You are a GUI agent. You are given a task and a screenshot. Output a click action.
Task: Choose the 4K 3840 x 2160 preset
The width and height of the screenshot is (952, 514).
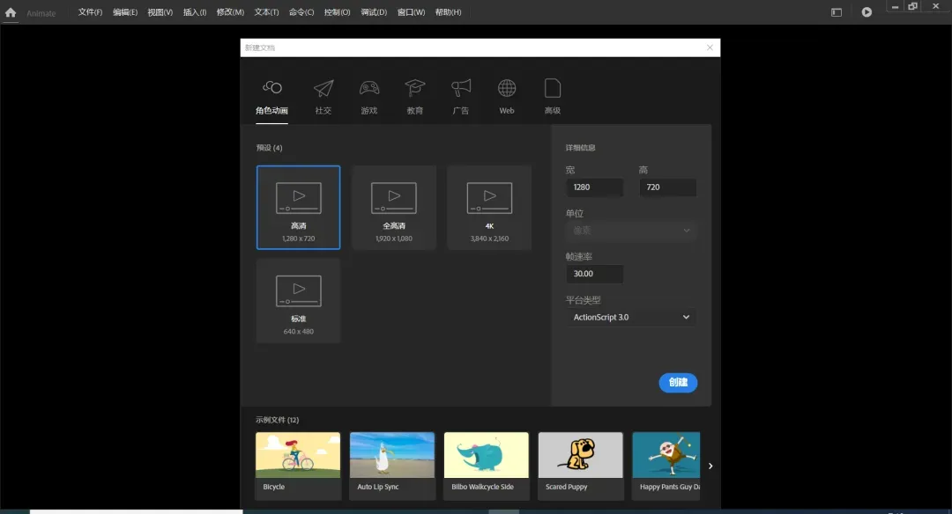[x=489, y=208]
